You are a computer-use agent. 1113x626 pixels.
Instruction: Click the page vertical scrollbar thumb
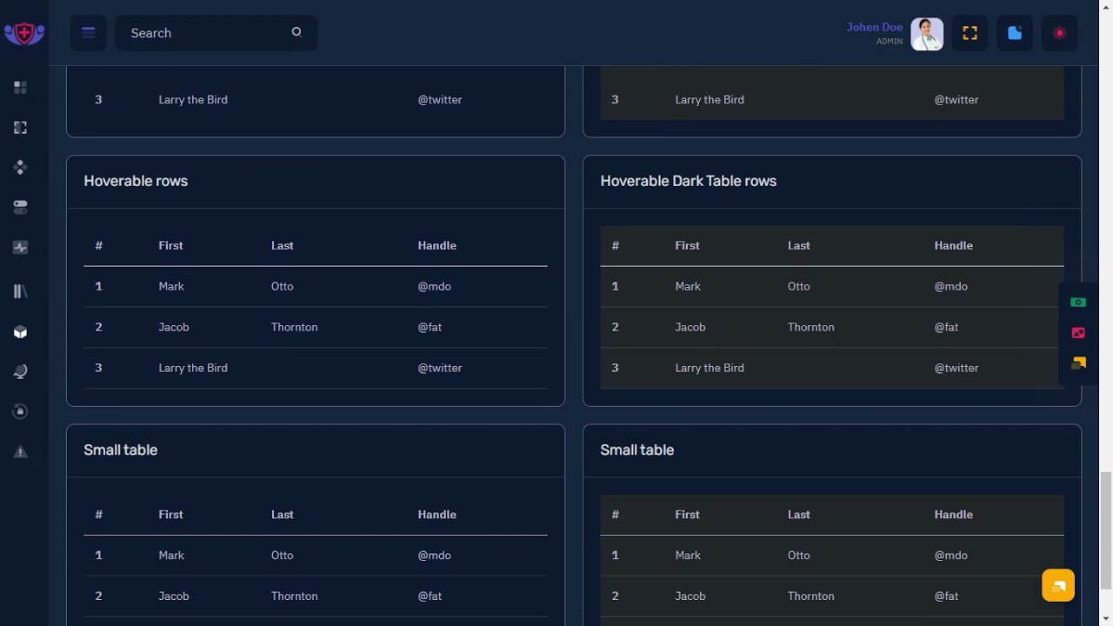[x=1106, y=530]
